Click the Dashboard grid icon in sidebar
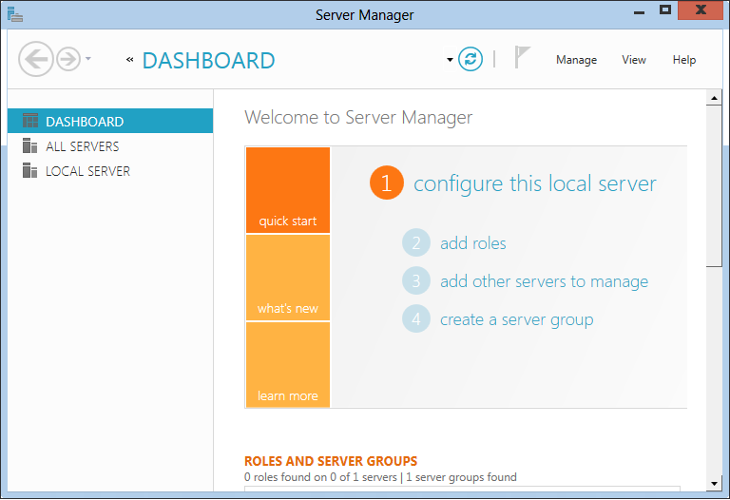This screenshot has width=730, height=500. 30,121
